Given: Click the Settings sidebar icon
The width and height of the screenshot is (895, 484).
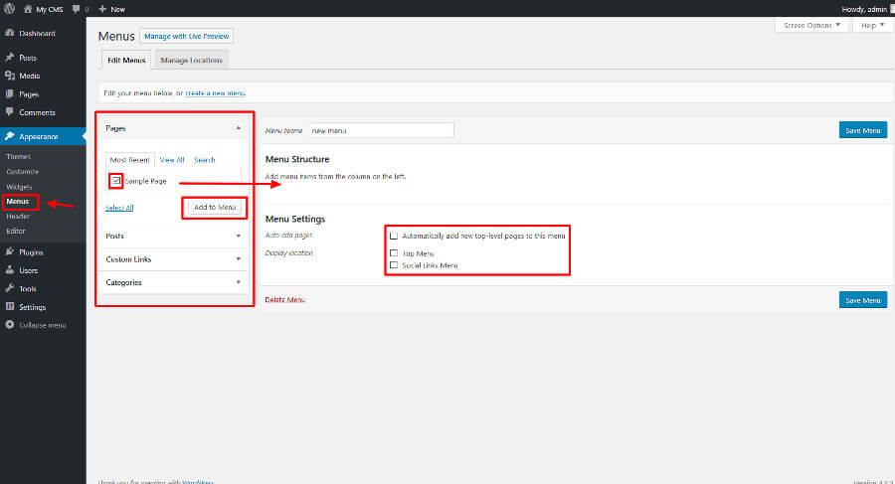Looking at the screenshot, I should pyautogui.click(x=9, y=306).
